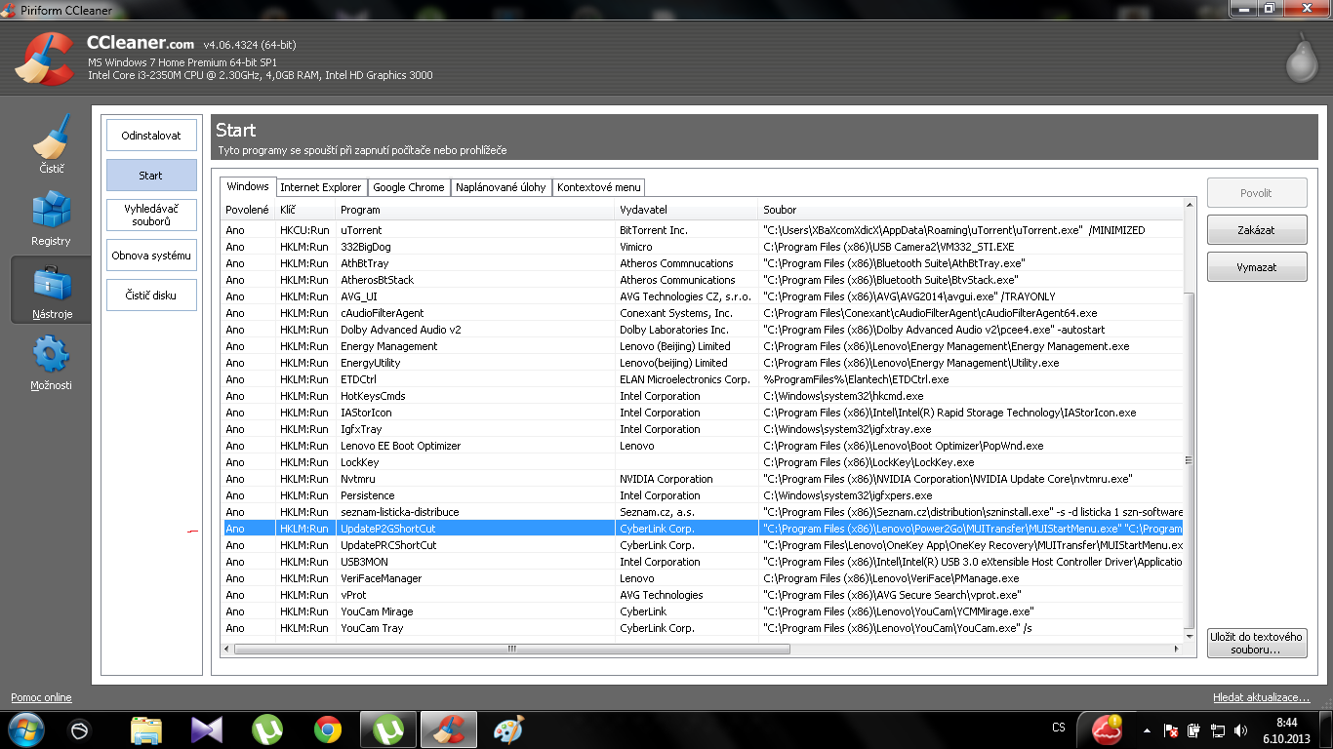Click the horizontal scrollbar under the list
Viewport: 1333px width, 749px height.
[x=511, y=649]
